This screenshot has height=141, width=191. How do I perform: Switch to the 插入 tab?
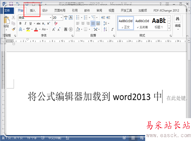(33, 11)
